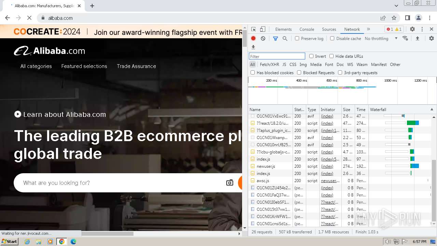Open the tab search dropdown arrow
The height and width of the screenshot is (246, 437).
pyautogui.click(x=396, y=6)
